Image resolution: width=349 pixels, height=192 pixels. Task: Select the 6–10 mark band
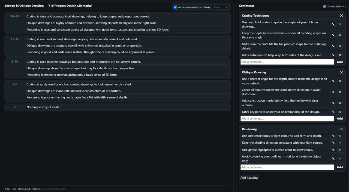coord(15,62)
